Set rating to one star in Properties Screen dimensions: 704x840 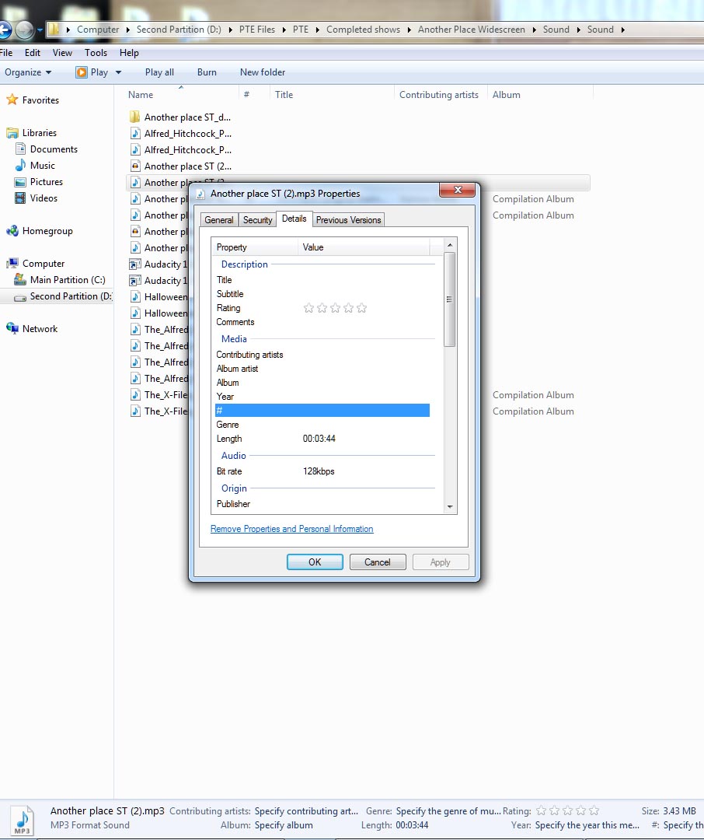click(308, 308)
